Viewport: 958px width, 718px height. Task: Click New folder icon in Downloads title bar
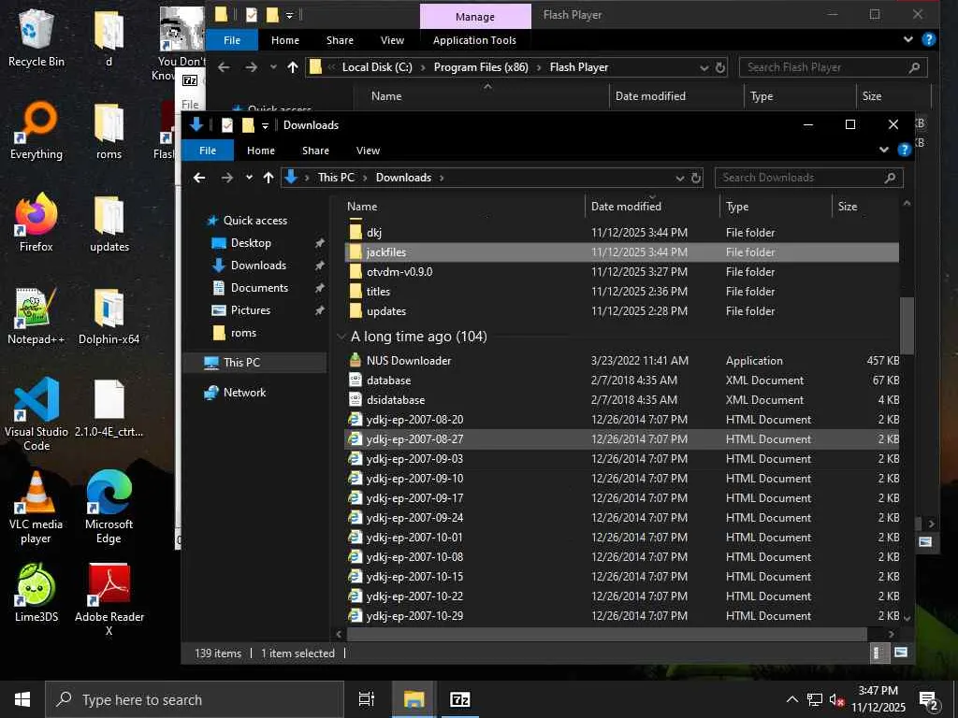tap(248, 125)
